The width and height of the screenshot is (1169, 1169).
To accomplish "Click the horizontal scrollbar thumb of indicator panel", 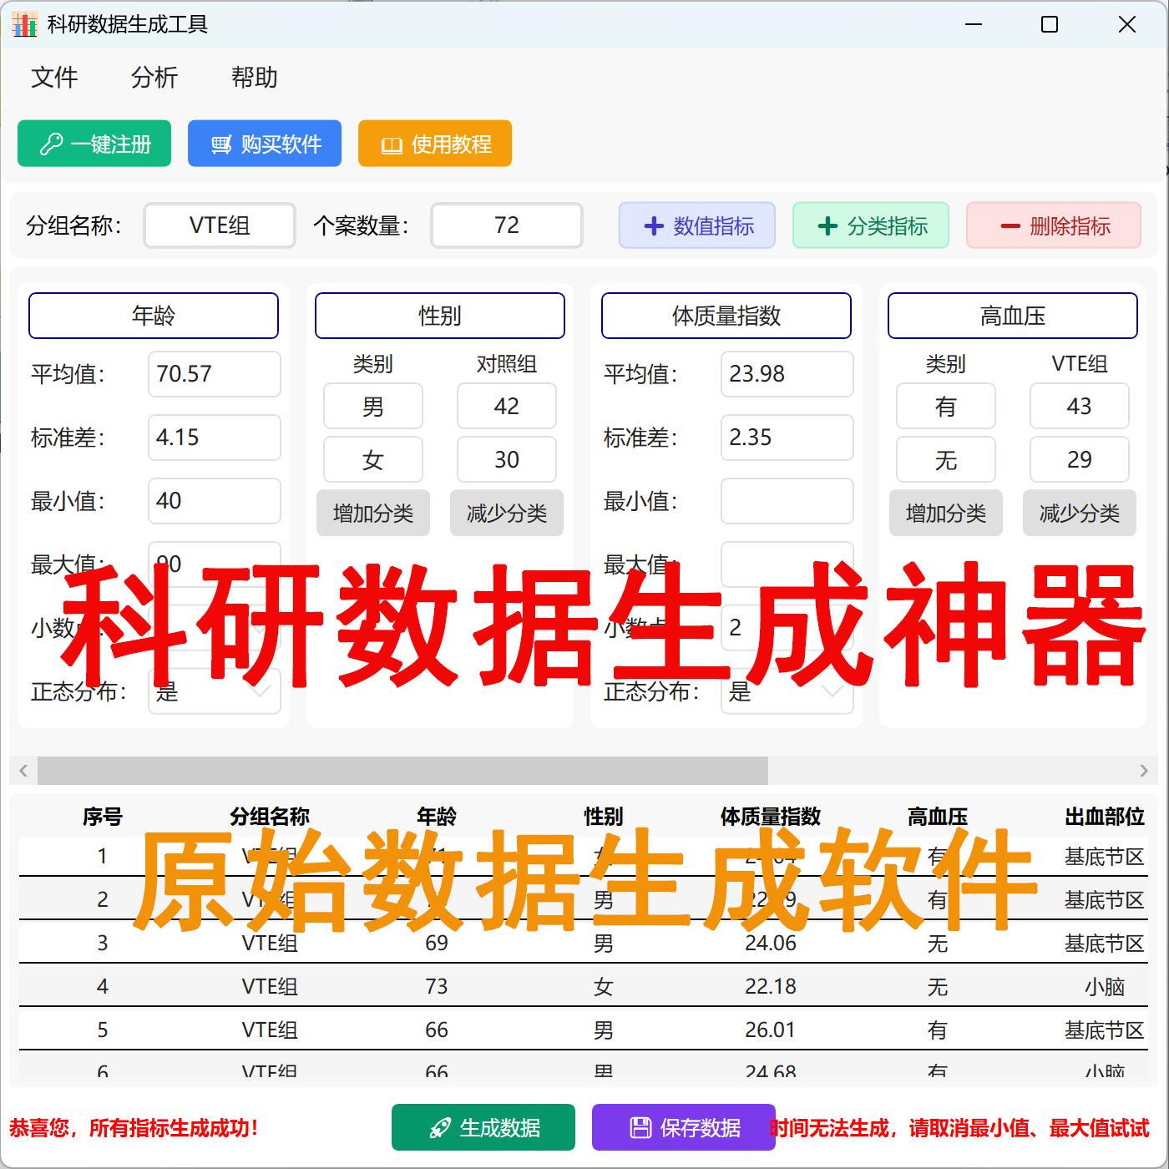I will pos(402,771).
